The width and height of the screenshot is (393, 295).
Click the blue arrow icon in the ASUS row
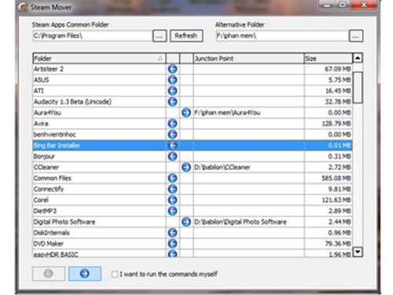pos(172,79)
